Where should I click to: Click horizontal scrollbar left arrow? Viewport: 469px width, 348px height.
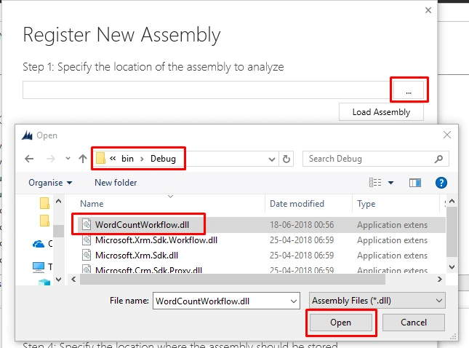pyautogui.click(x=73, y=279)
